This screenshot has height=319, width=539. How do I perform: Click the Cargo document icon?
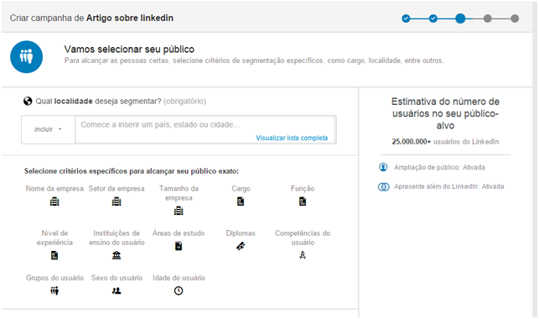pos(241,201)
